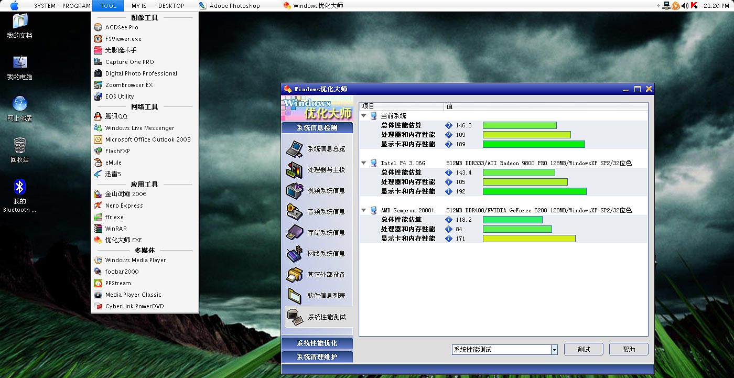
Task: Open 其它外部设备 section
Action: pos(317,275)
